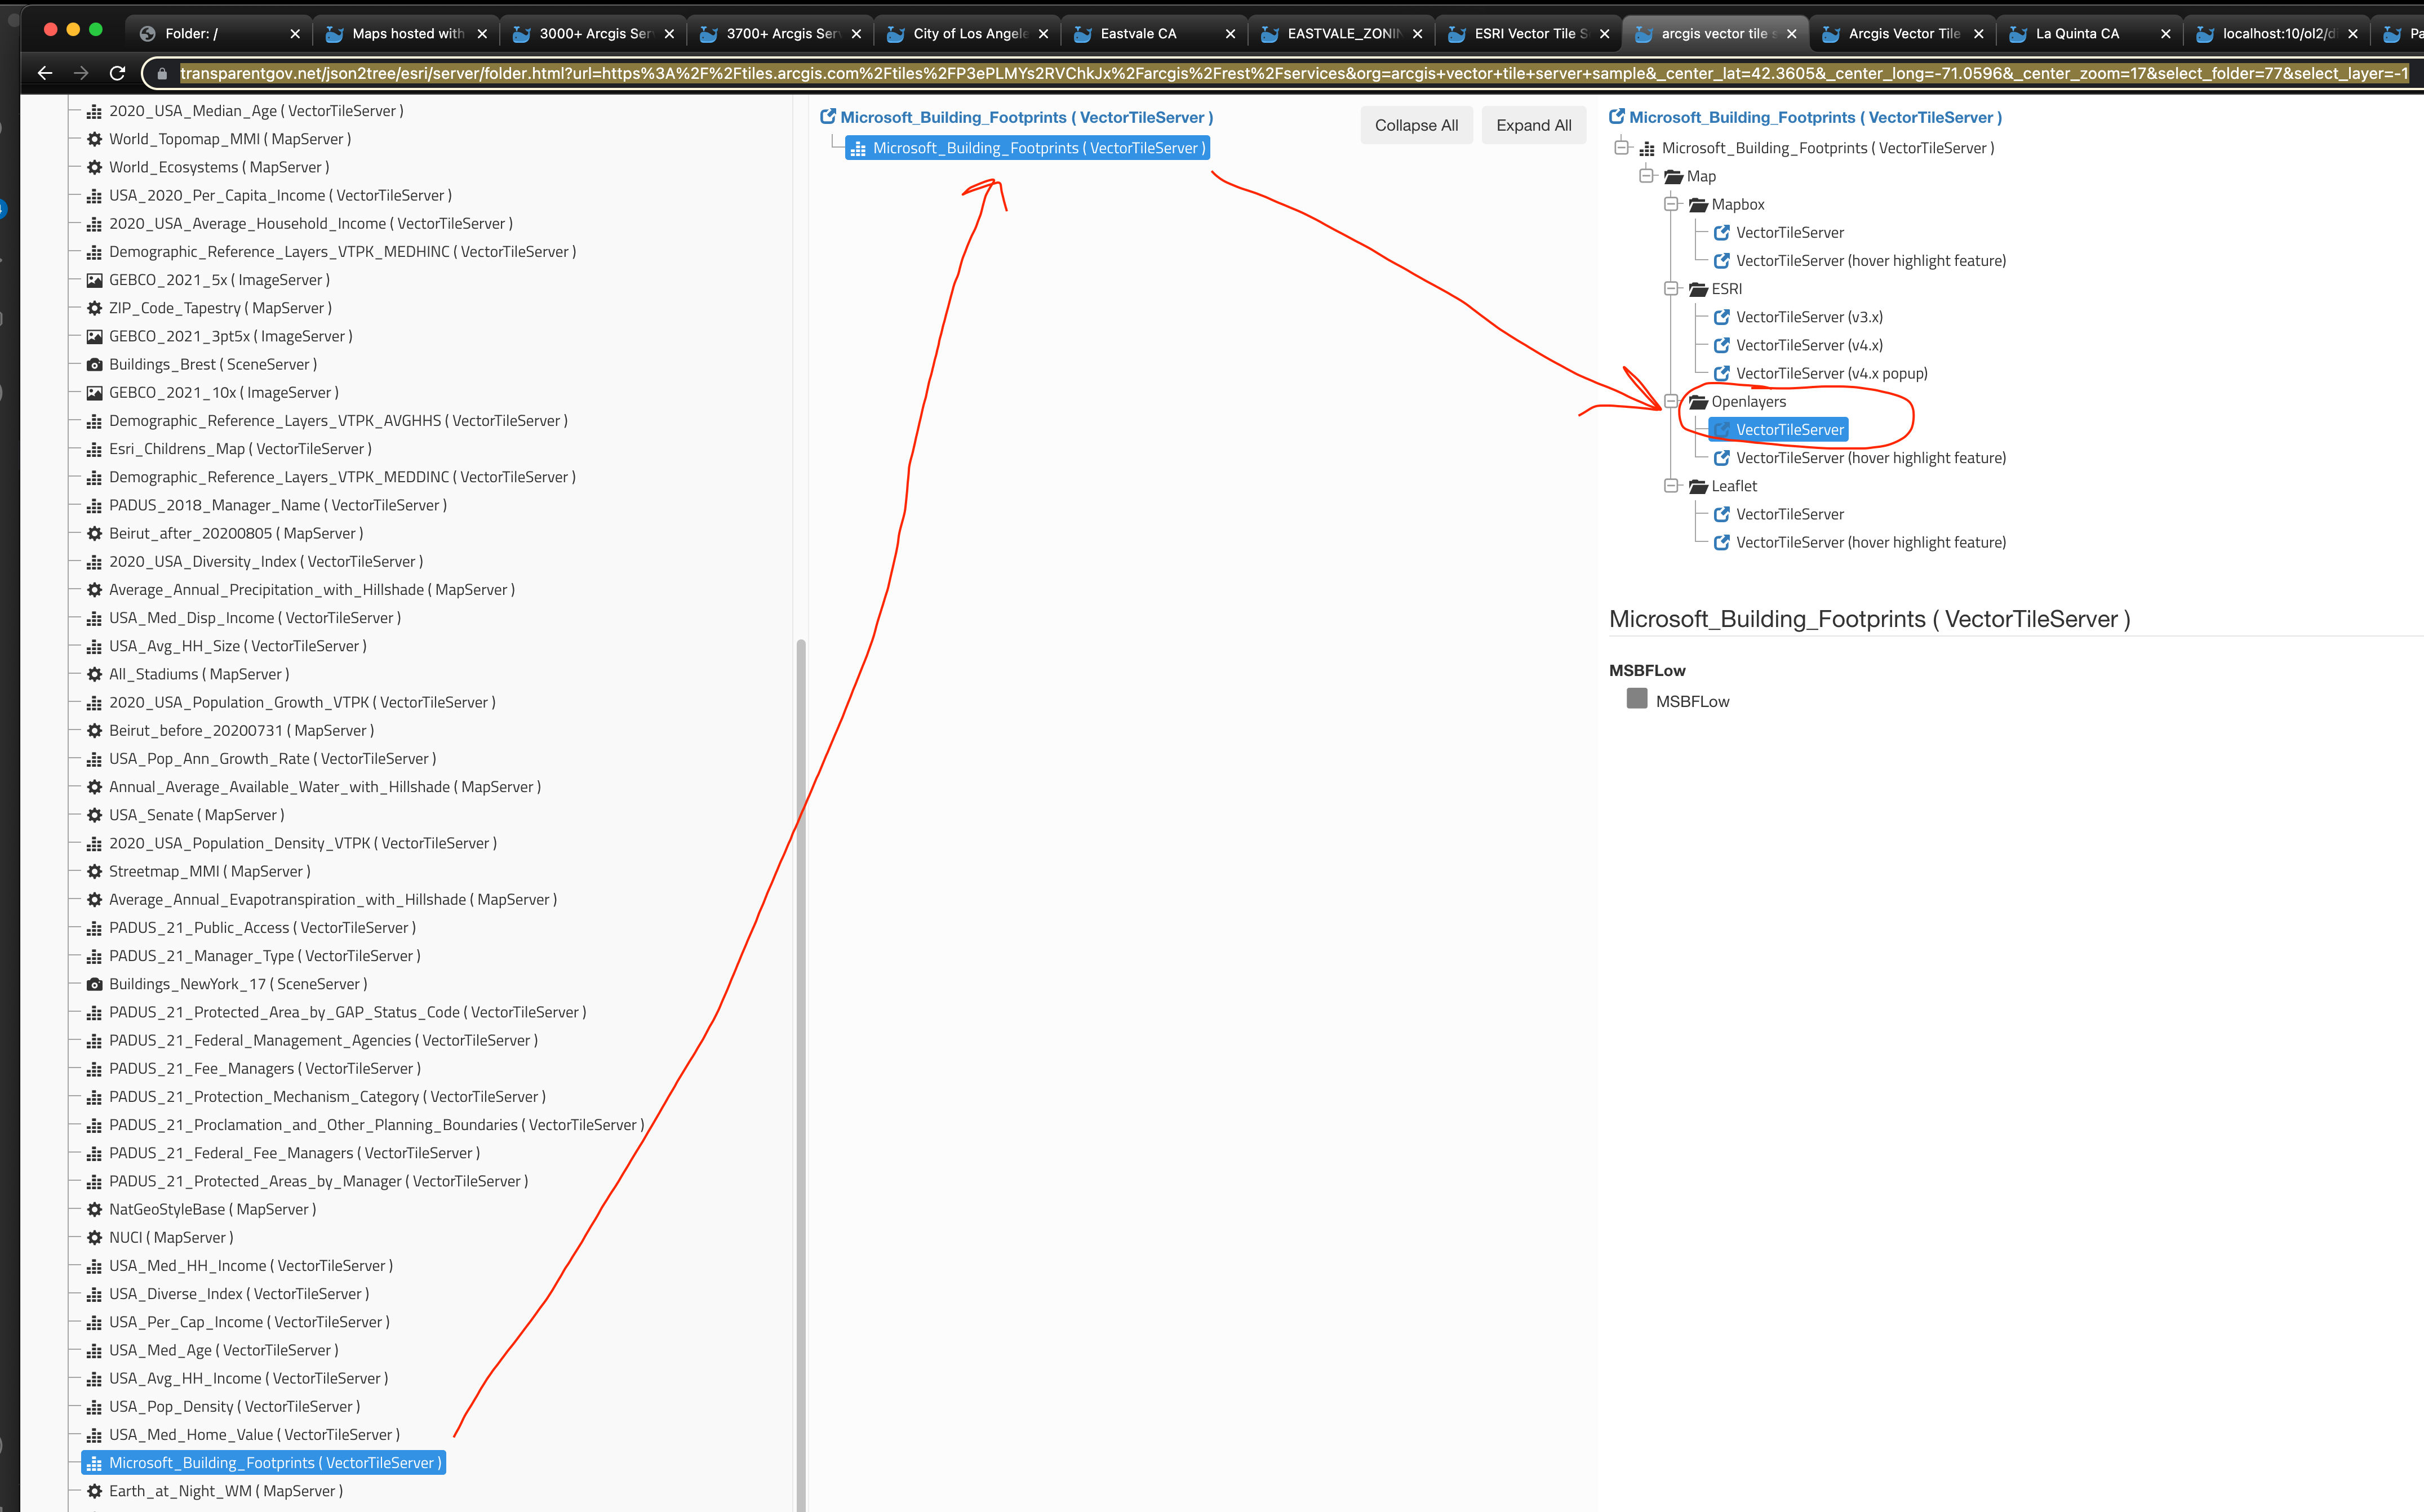
Task: Click the browser back navigation arrow
Action: point(45,72)
